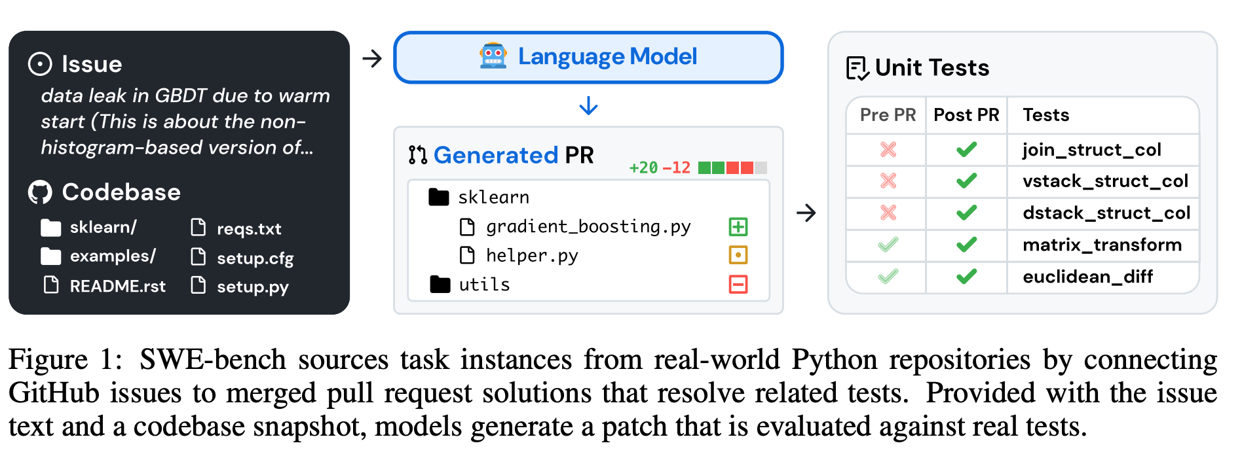
Task: Select the 'README.rst' file name
Action: pos(118,286)
